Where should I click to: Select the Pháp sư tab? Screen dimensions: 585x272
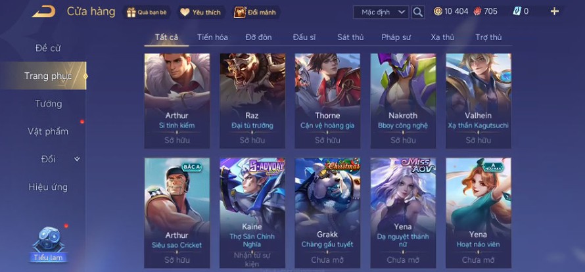tap(396, 37)
